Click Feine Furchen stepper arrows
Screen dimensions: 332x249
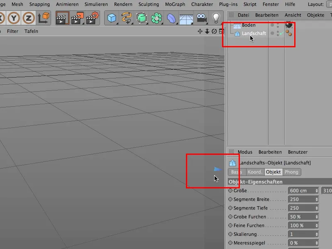pyautogui.click(x=317, y=225)
